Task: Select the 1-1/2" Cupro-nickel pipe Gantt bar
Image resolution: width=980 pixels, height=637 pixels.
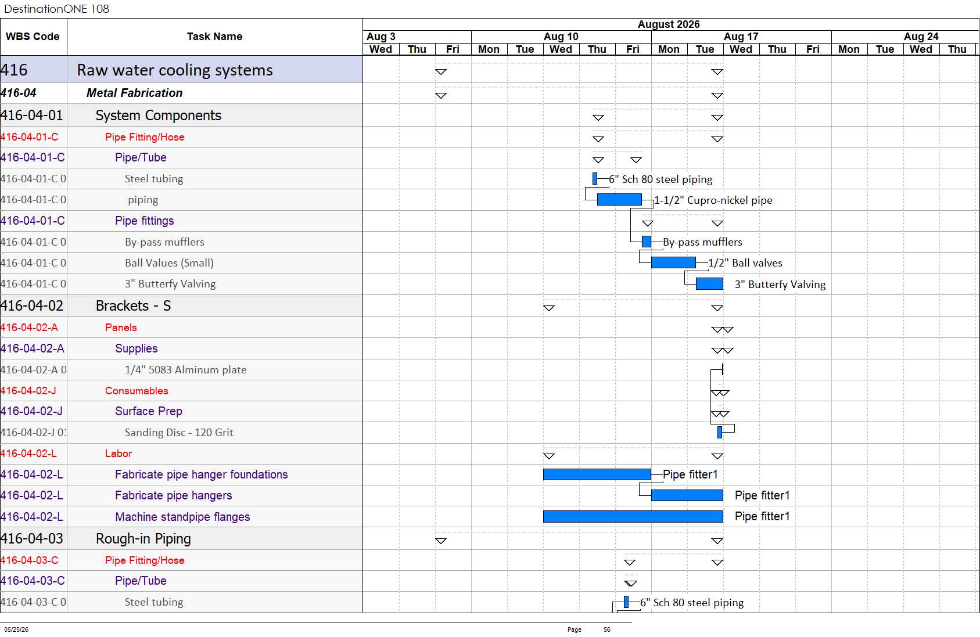Action: (x=619, y=200)
